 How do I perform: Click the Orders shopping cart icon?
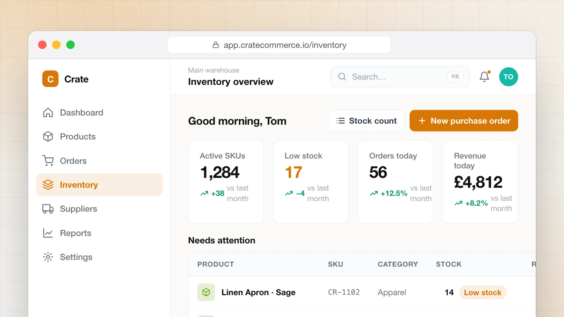pyautogui.click(x=48, y=161)
